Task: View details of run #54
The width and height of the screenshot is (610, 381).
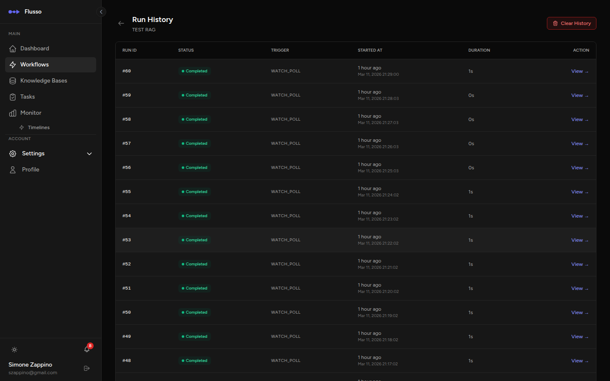Action: 579,216
